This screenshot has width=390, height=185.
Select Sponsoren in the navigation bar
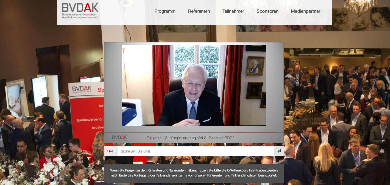pos(267,11)
